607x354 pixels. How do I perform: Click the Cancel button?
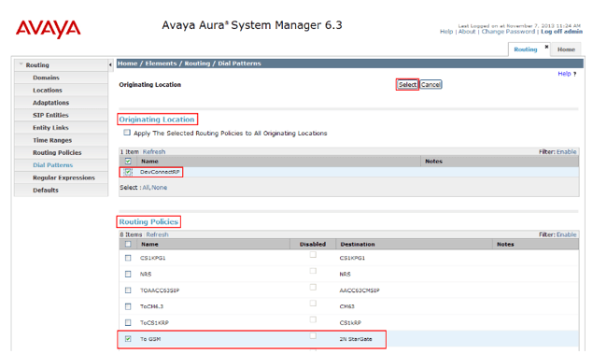pyautogui.click(x=431, y=84)
